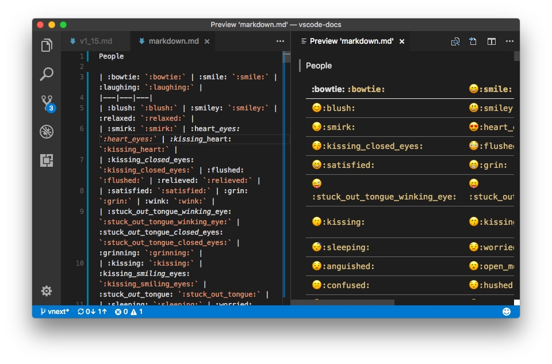This screenshot has height=364, width=552.
Task: Open the vnext branch picker
Action: point(55,312)
